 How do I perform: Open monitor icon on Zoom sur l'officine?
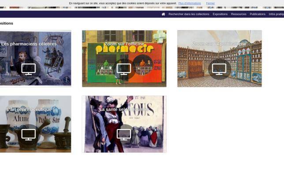[124, 69]
